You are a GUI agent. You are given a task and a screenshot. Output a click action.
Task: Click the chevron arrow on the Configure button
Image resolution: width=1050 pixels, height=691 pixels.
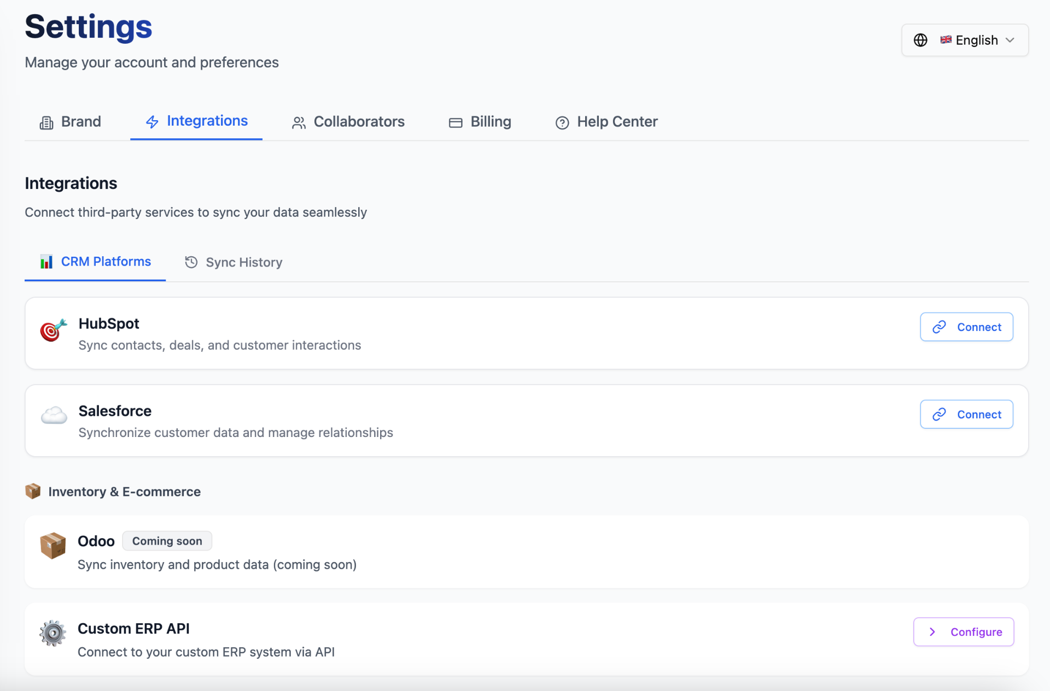point(932,632)
